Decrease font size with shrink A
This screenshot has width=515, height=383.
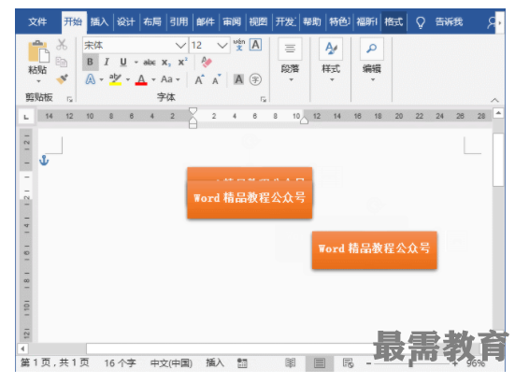(217, 79)
